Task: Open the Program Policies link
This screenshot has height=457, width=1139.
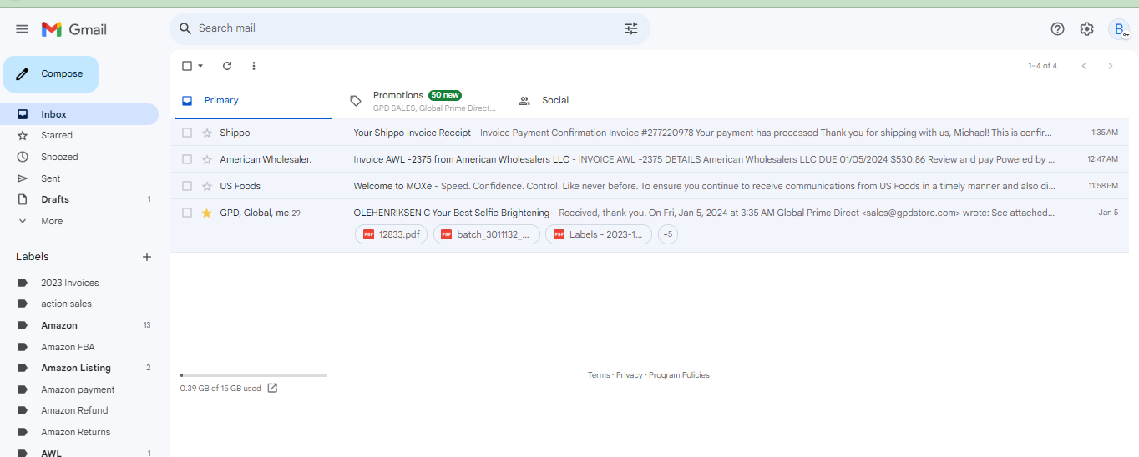Action: (x=679, y=375)
